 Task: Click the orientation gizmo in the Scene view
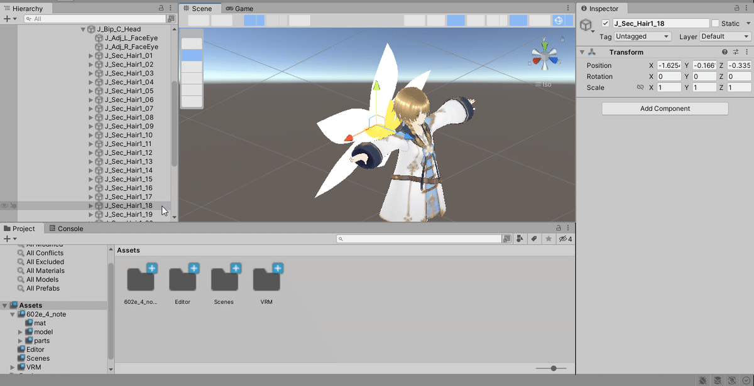pos(544,55)
